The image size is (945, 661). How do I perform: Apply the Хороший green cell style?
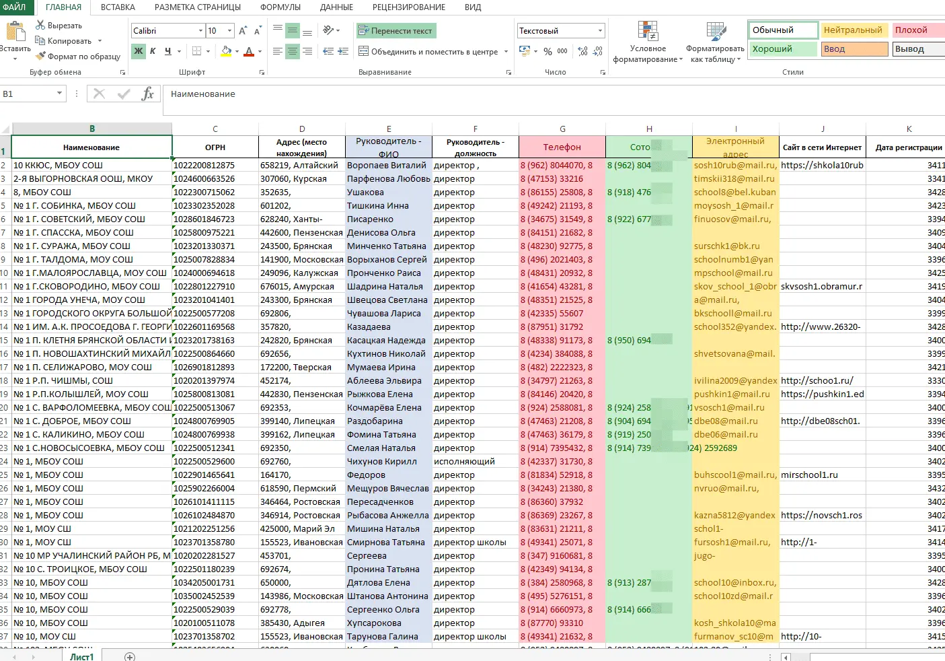(783, 49)
